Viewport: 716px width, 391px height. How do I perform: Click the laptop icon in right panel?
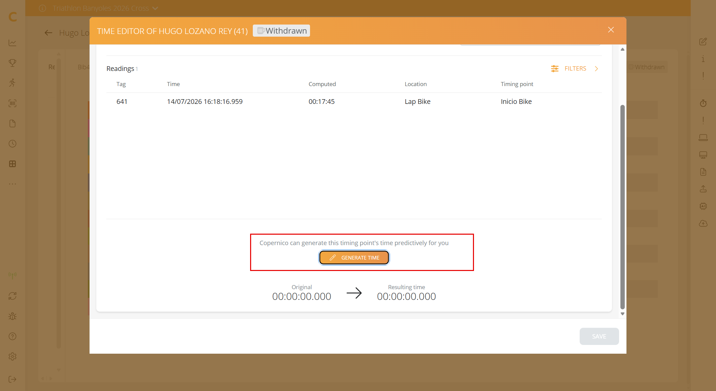[x=703, y=138]
